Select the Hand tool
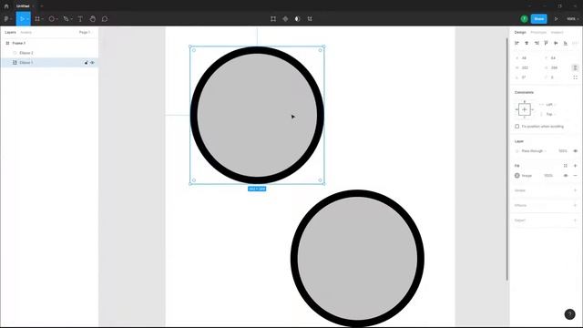The width and height of the screenshot is (583, 328). 93,18
